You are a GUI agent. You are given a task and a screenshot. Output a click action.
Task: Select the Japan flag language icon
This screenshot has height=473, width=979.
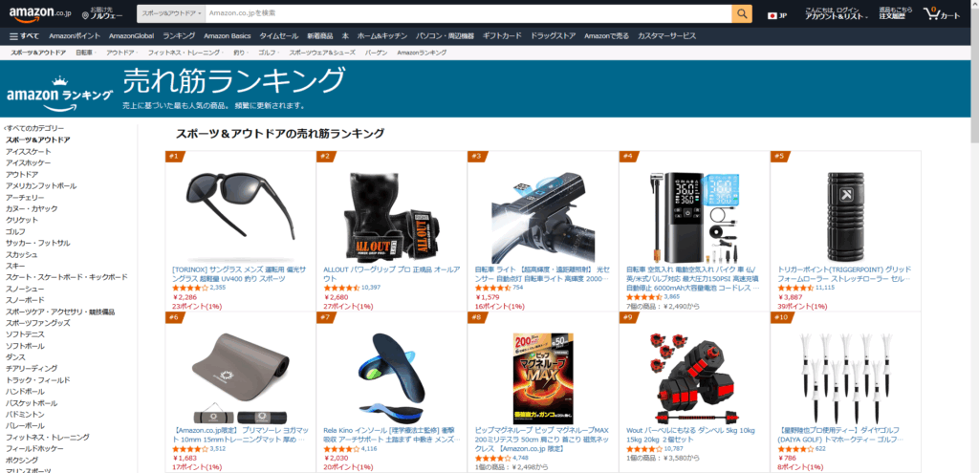tap(772, 15)
